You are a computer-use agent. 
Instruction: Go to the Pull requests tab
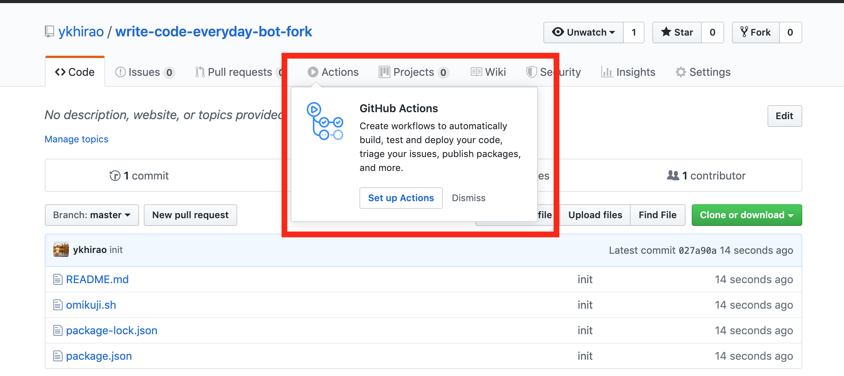(240, 72)
